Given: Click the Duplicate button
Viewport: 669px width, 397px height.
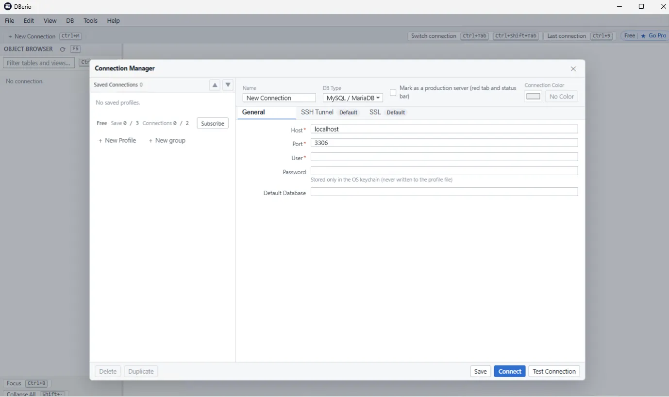Looking at the screenshot, I should pyautogui.click(x=141, y=371).
